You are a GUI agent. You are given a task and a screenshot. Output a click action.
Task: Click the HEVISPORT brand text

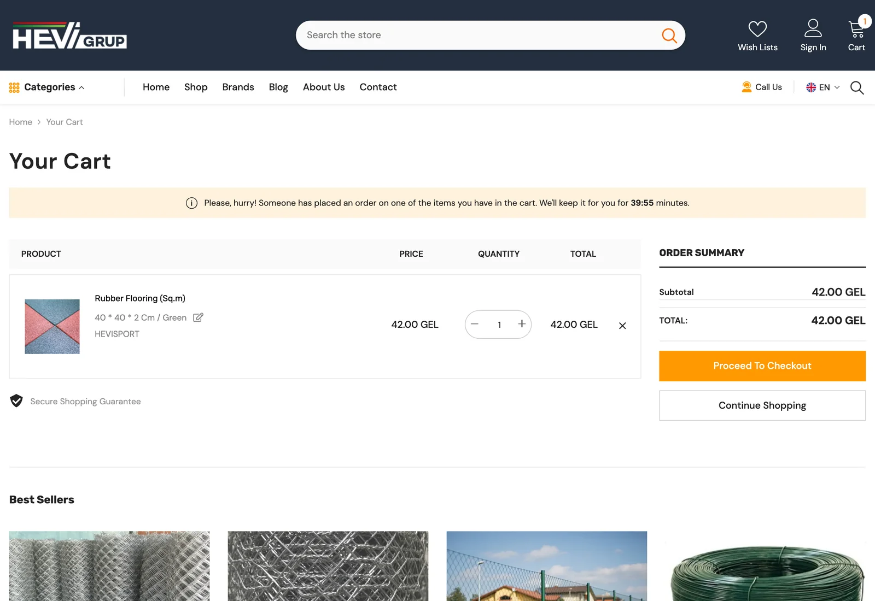click(x=117, y=334)
